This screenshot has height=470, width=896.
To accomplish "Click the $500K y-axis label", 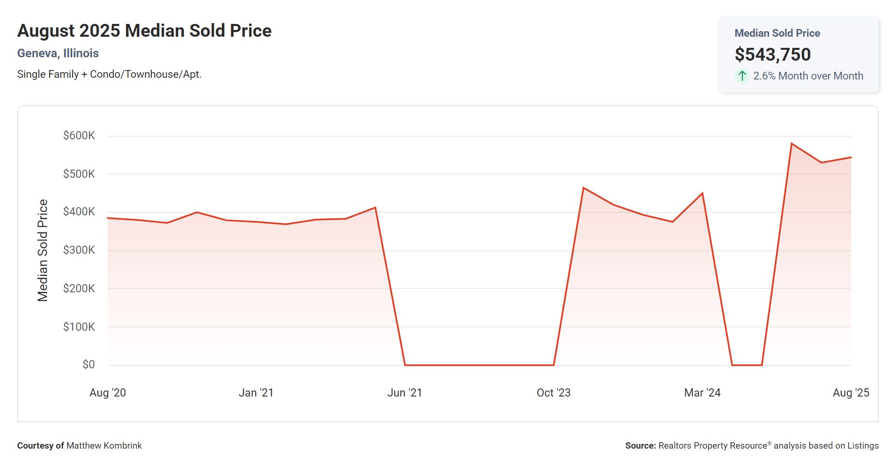I will pos(79,174).
